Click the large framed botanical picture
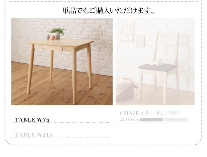 coord(128,32)
